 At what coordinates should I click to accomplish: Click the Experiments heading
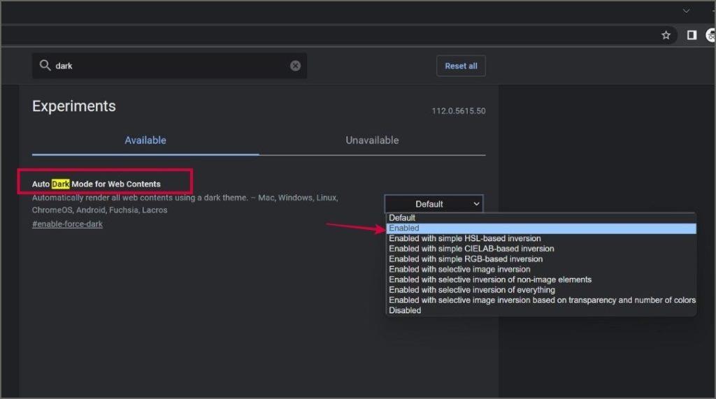74,106
